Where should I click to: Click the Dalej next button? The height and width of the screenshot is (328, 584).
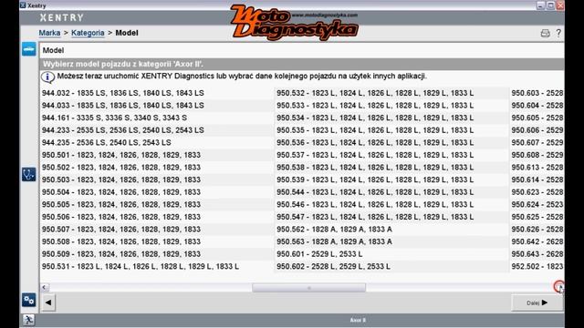[537, 302]
